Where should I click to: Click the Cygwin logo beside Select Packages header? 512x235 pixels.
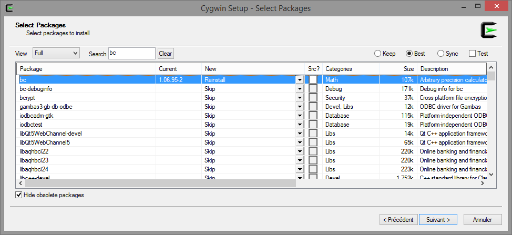pyautogui.click(x=488, y=30)
